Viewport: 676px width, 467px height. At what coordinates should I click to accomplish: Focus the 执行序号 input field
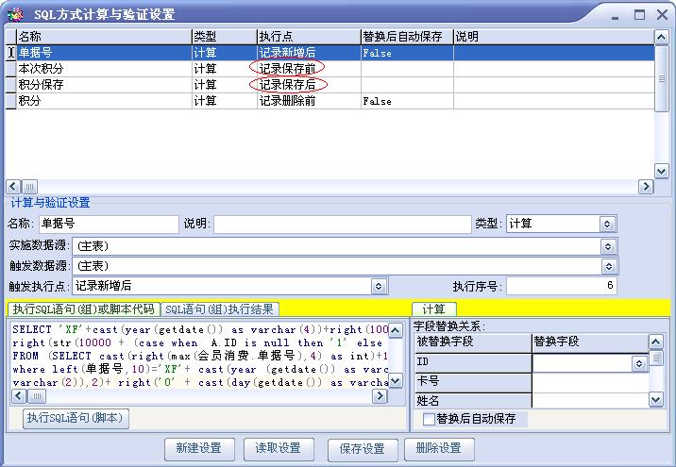(562, 286)
